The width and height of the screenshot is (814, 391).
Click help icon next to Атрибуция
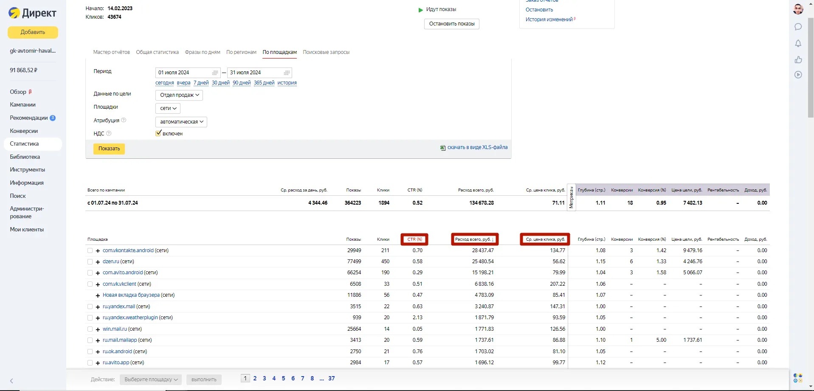124,120
